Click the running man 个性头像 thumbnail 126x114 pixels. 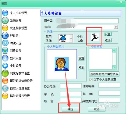pos(95,37)
